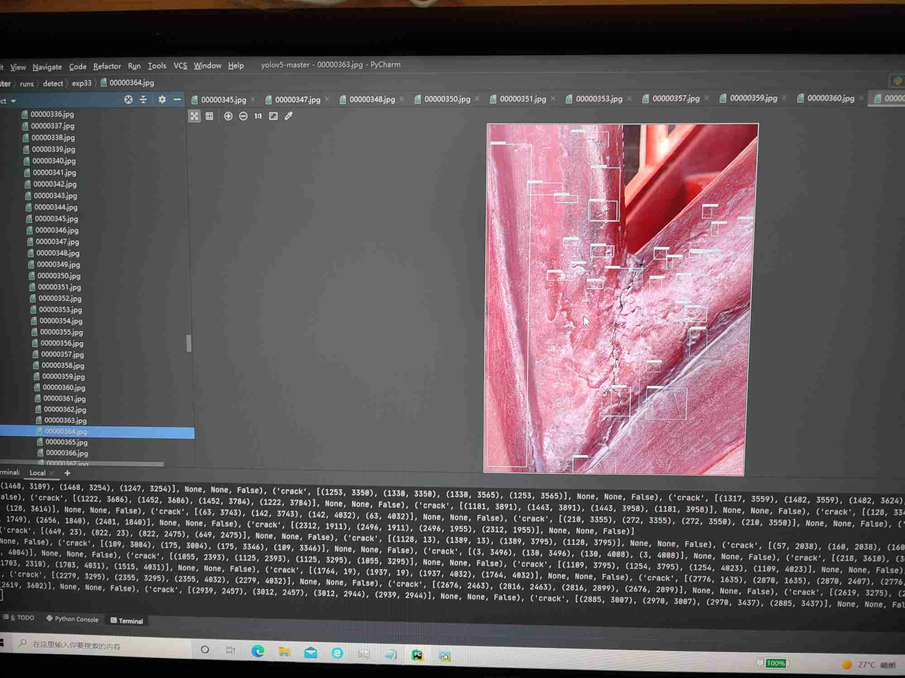Click the locate opened file icon
905x678 pixels.
[129, 99]
